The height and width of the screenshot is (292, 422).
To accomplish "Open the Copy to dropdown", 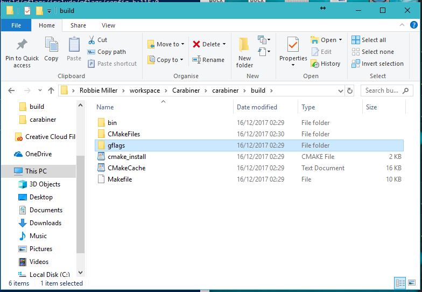I will click(x=165, y=60).
